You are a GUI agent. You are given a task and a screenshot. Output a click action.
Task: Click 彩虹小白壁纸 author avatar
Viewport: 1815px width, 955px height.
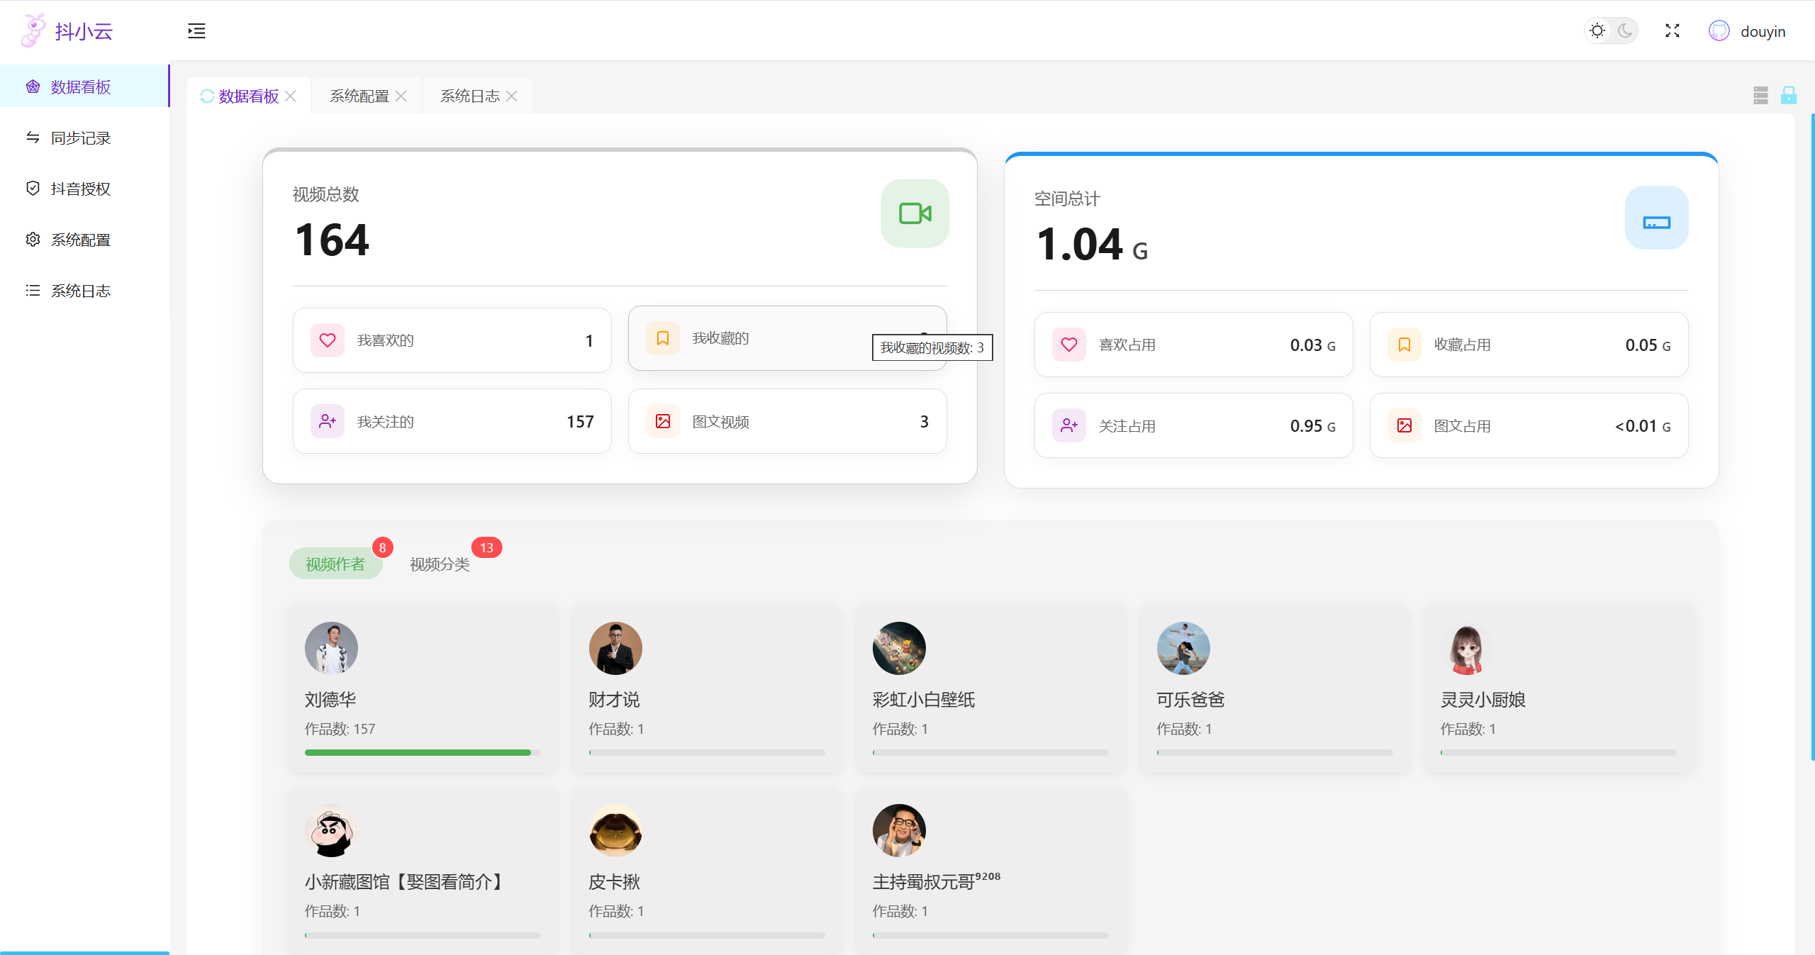(899, 648)
